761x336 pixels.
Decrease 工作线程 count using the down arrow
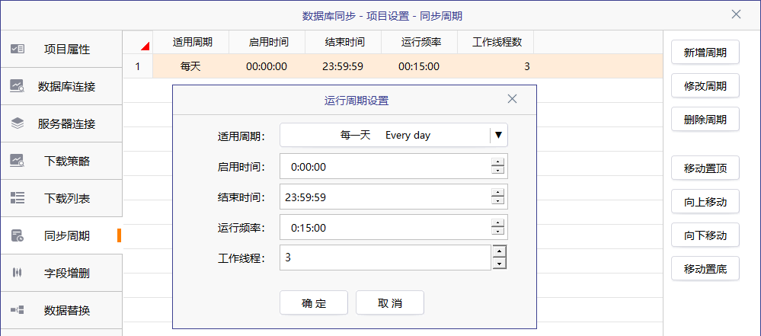(x=500, y=264)
